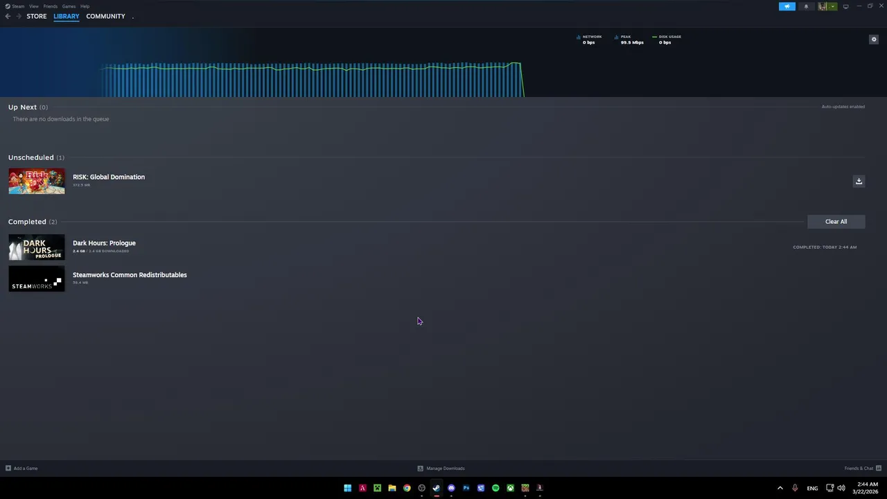
Task: Click the Completed heading
Action: click(27, 222)
